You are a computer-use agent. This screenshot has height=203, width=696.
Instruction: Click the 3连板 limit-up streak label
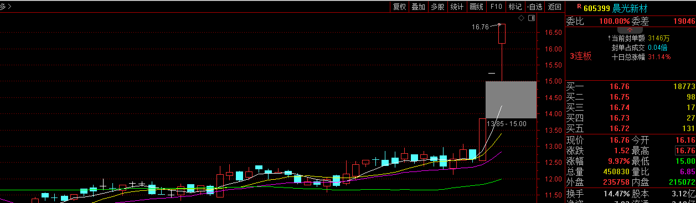(x=581, y=56)
